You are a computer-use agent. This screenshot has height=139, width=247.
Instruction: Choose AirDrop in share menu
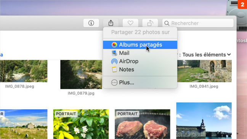[x=140, y=61]
